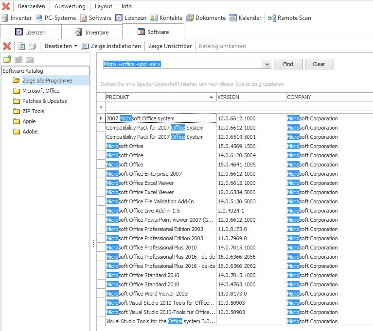Select the Adobe folder icon
Viewport: 373px width, 331px height.
17,132
